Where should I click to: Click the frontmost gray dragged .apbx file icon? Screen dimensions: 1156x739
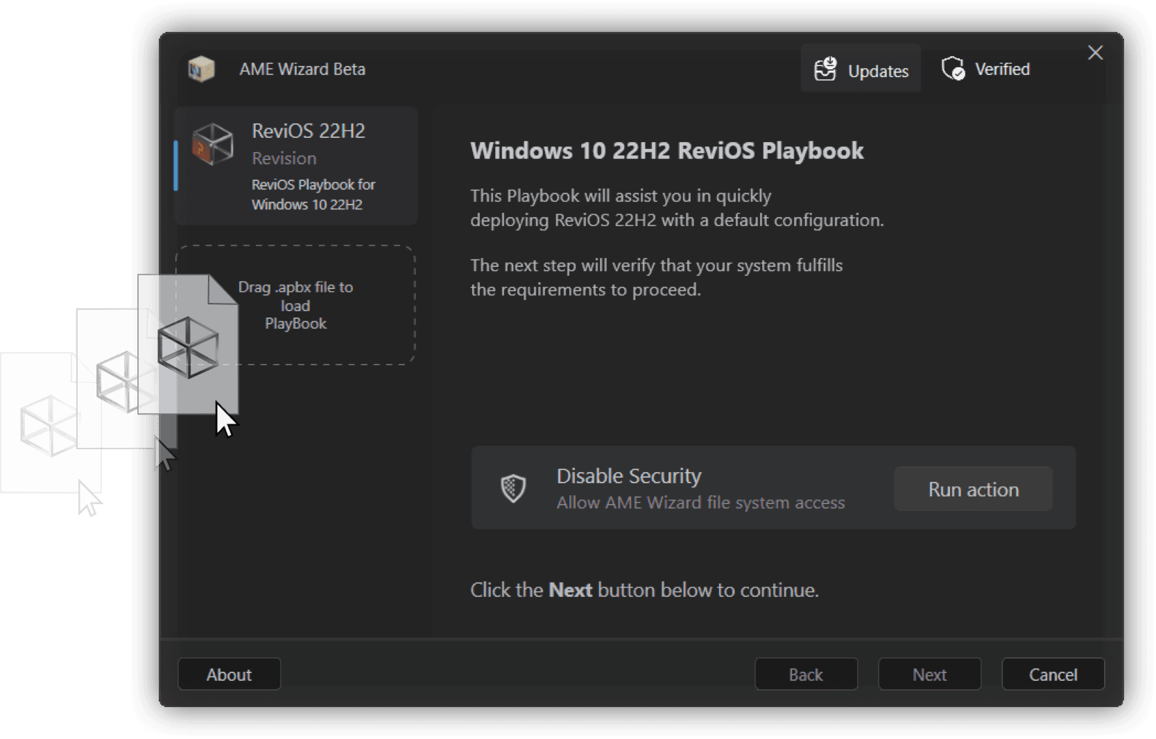coord(188,345)
